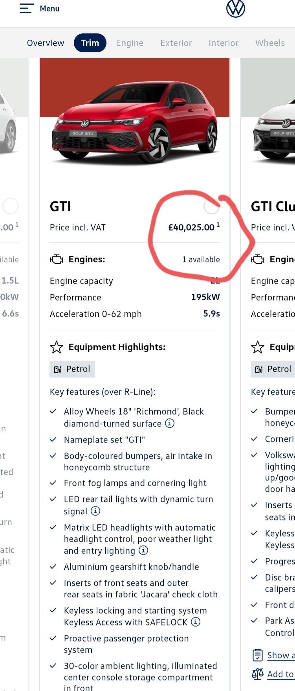295x691 pixels.
Task: Click the scales compare icon
Action: 258,674
